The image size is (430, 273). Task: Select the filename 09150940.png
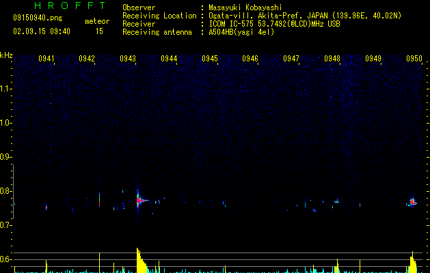(x=38, y=18)
